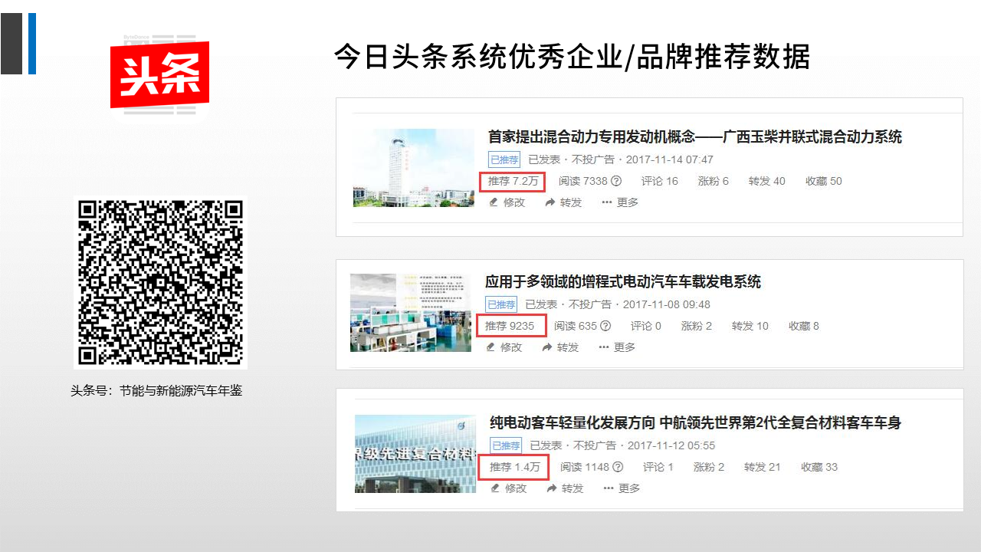
Task: Click 已推荐 tag on 纯电动客车 article
Action: tap(506, 445)
